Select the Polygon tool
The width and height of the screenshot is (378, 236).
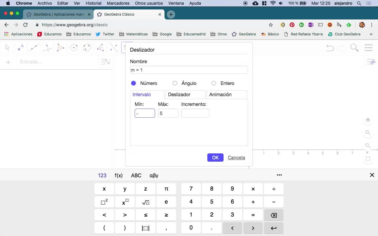(x=60, y=47)
